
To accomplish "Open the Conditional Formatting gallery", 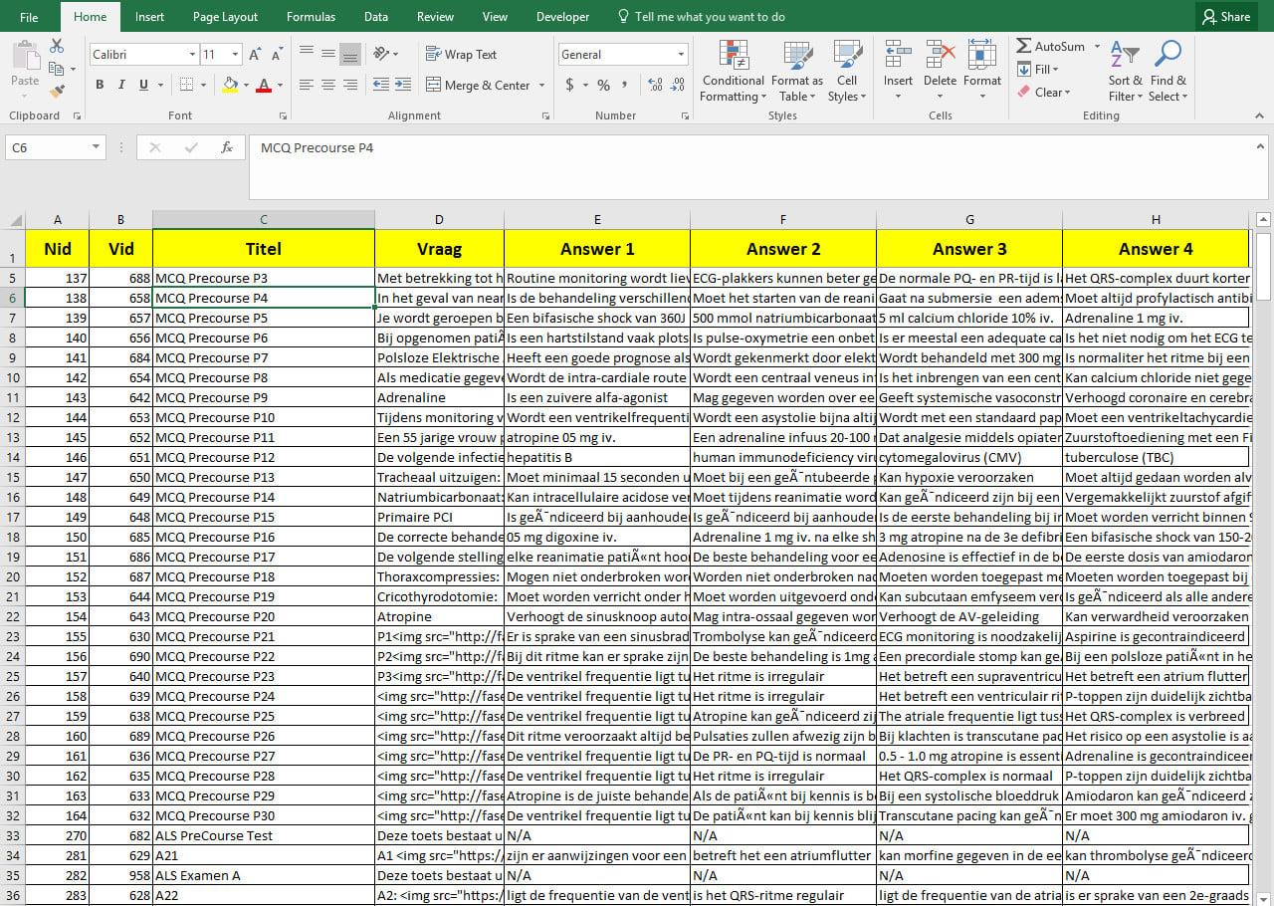I will [x=733, y=70].
